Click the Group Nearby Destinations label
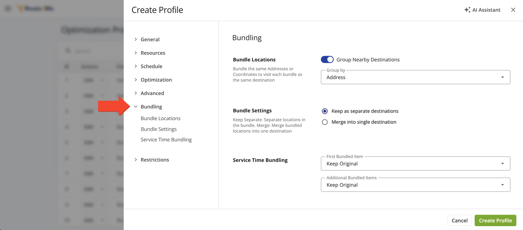 tap(368, 60)
